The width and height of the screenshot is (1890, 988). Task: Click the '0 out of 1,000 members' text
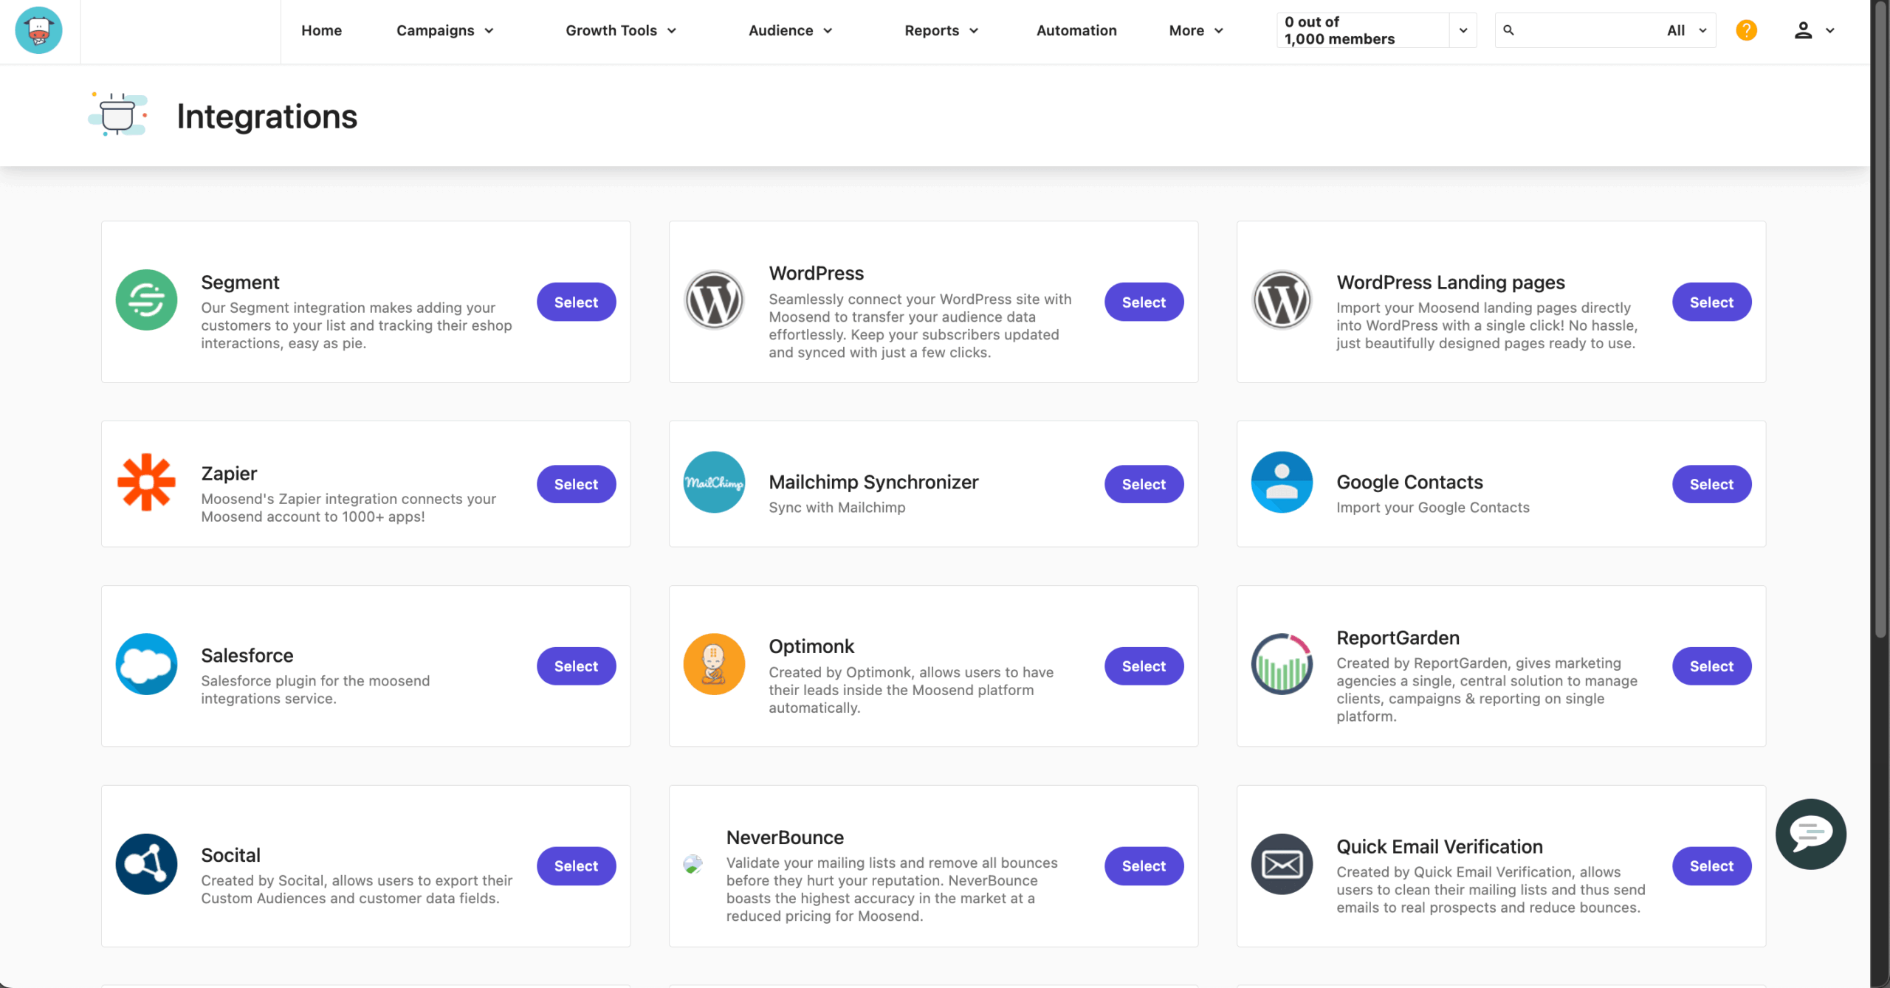[1339, 30]
